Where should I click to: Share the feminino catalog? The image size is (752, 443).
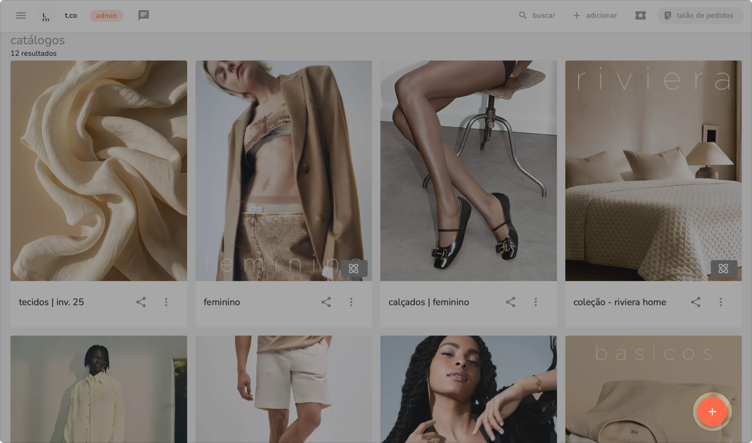tap(326, 302)
